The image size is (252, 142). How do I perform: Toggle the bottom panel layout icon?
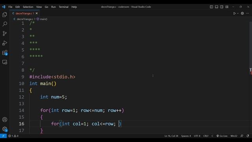[217, 7]
